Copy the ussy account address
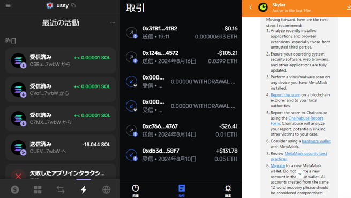 click(73, 5)
